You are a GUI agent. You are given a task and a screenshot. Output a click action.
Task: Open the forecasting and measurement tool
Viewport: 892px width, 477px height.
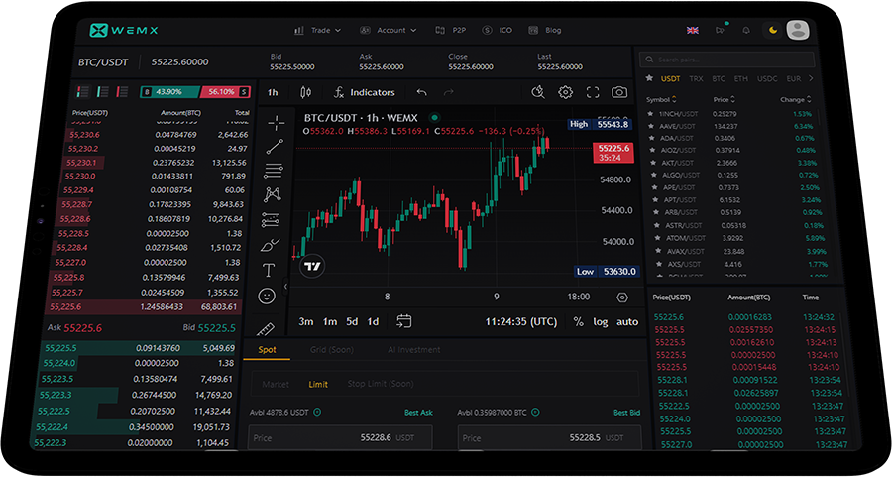tap(271, 220)
